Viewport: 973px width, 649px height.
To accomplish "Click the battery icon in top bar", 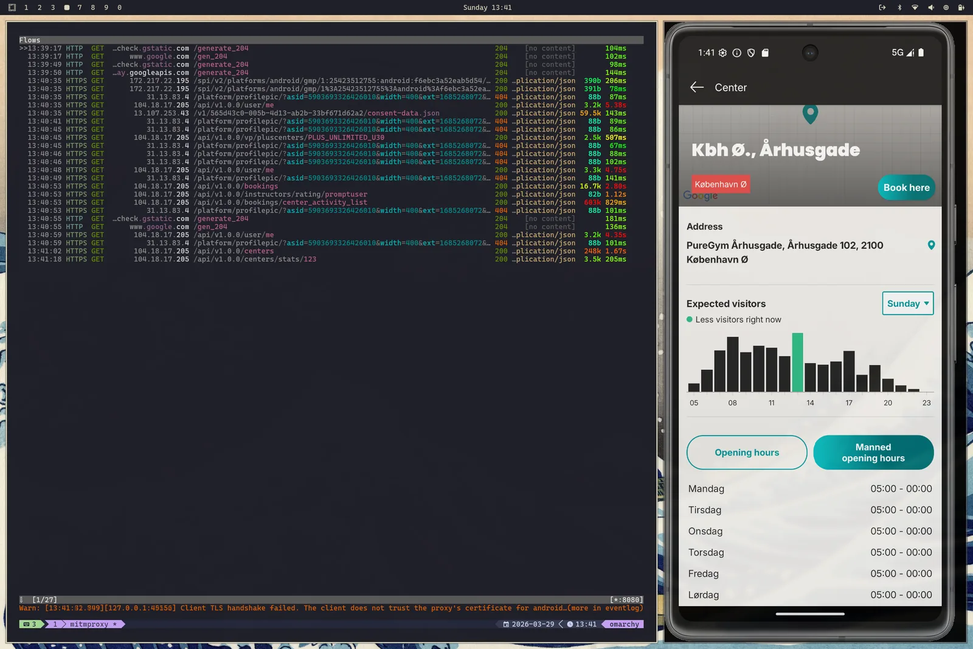I will 961,7.
